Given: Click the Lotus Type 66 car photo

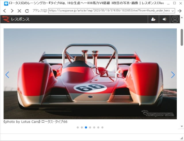Looking at the screenshot, I should 90,74.
